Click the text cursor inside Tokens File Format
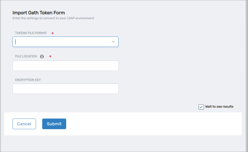Screen dimensions: 248x152 (x=16, y=42)
